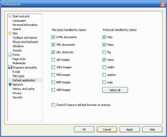Open Programs and paths section
This screenshot has height=137, width=167.
pyautogui.click(x=25, y=67)
